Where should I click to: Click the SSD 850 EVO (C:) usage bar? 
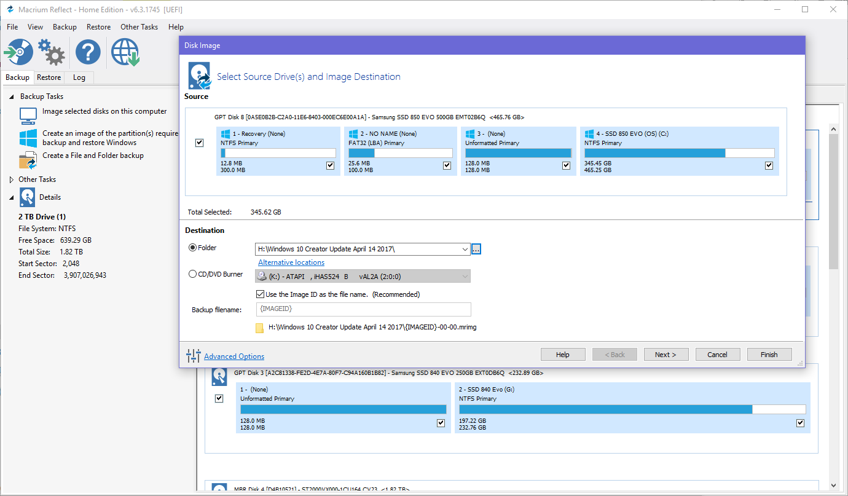click(x=679, y=153)
